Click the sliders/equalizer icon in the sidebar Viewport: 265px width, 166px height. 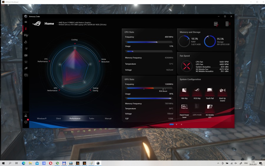pyautogui.click(x=26, y=62)
